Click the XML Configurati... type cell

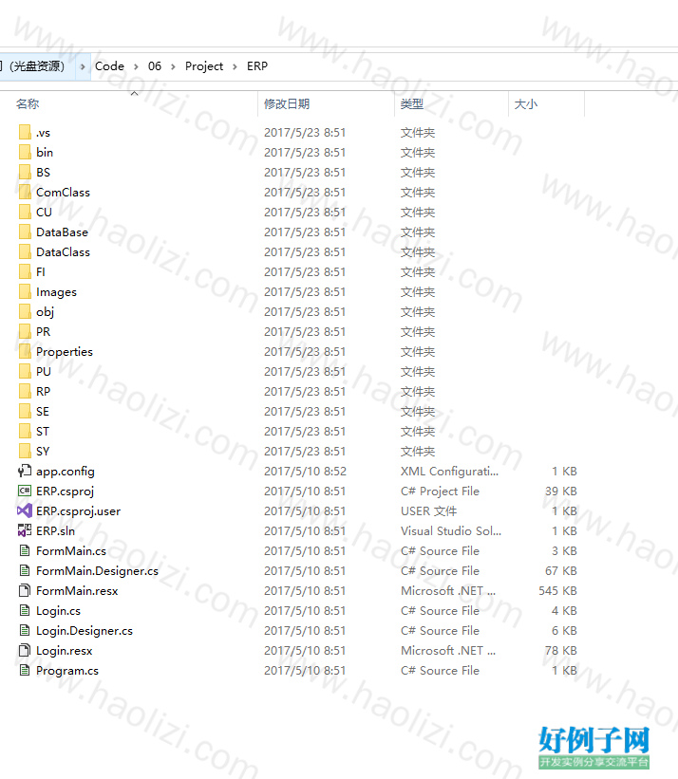[x=449, y=471]
